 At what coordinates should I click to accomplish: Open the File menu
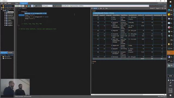click(2, 3)
